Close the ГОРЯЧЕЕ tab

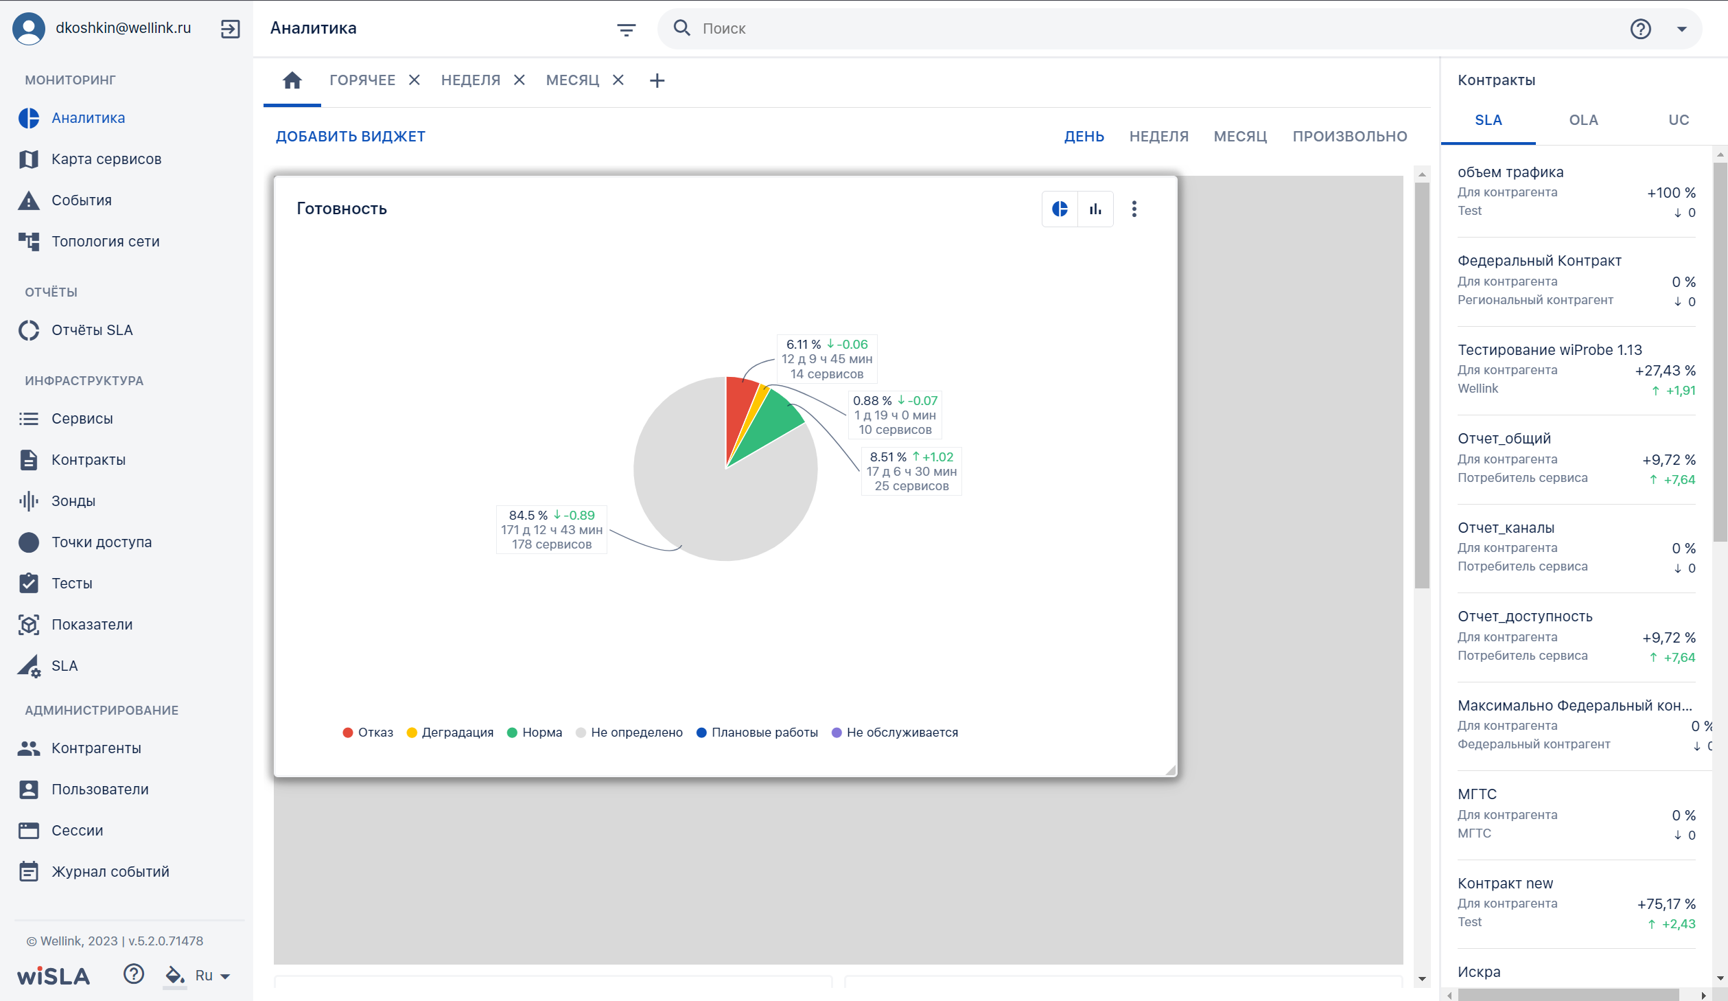(414, 80)
